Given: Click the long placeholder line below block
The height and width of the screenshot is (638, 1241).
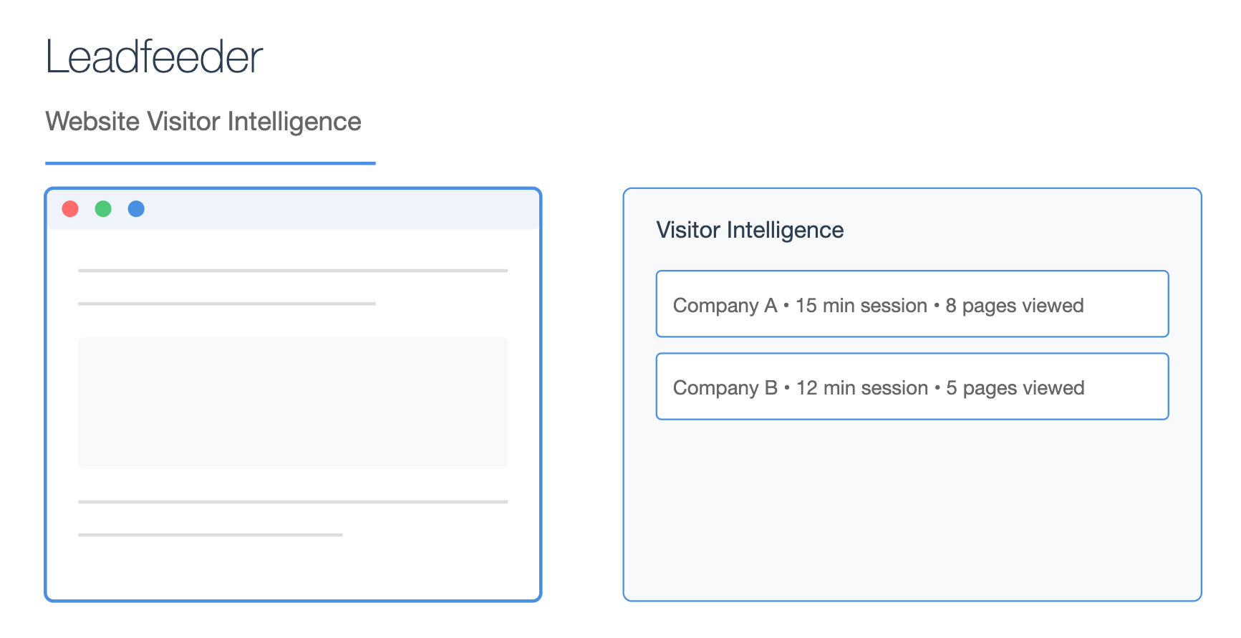Looking at the screenshot, I should (293, 502).
